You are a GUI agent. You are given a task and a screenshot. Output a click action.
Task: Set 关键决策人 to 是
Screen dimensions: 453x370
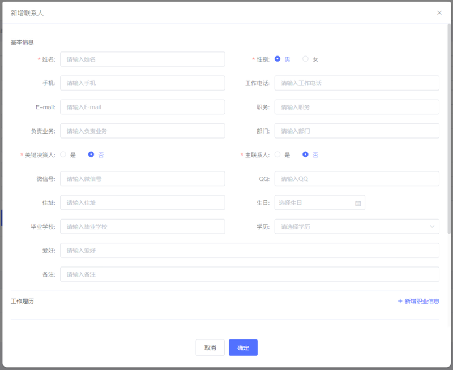tap(63, 154)
